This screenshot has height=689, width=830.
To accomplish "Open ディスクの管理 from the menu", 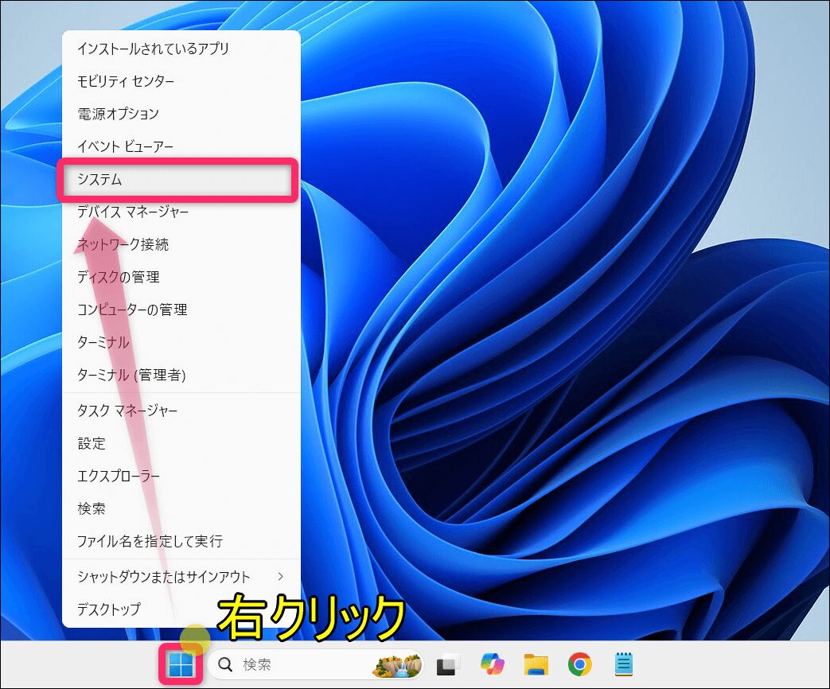I will [119, 277].
